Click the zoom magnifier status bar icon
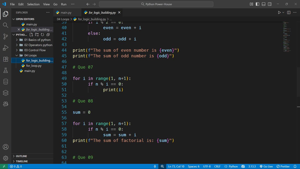300x169 pixels. tap(162, 166)
